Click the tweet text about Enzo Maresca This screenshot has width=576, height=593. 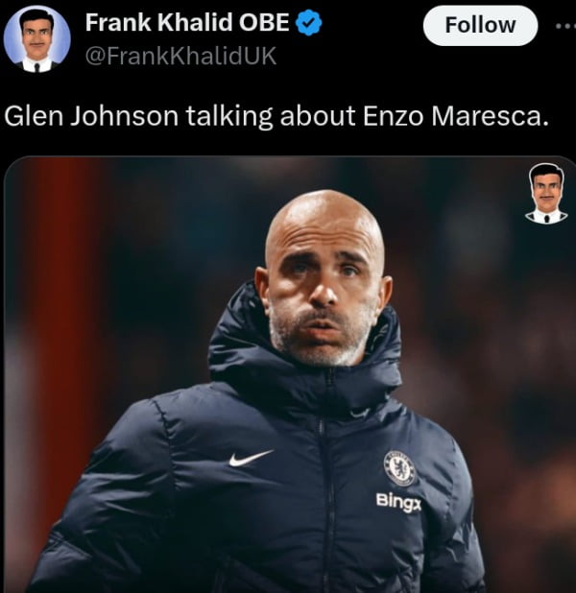coord(276,116)
